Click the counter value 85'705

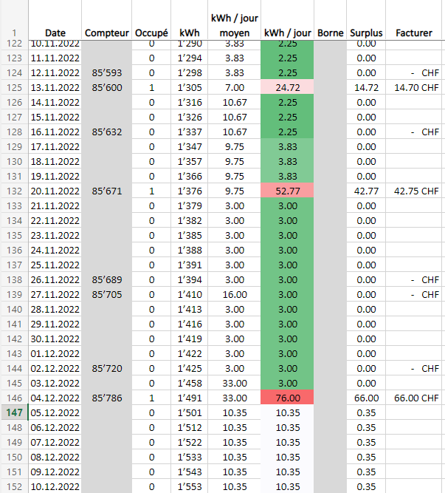pyautogui.click(x=107, y=294)
